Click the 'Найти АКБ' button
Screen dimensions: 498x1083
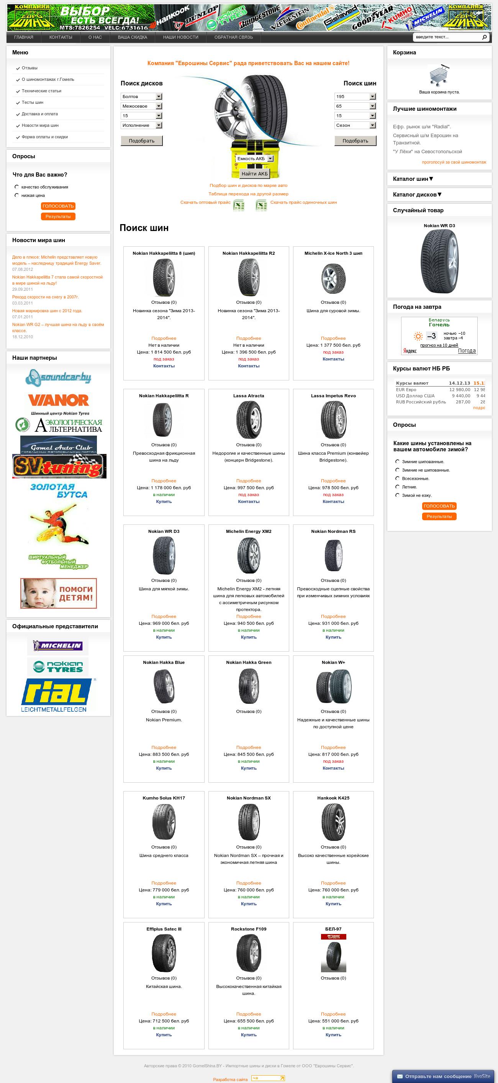pyautogui.click(x=255, y=174)
